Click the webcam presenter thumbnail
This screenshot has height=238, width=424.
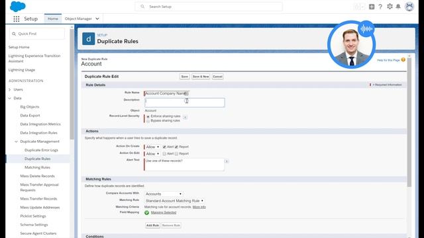click(x=351, y=44)
